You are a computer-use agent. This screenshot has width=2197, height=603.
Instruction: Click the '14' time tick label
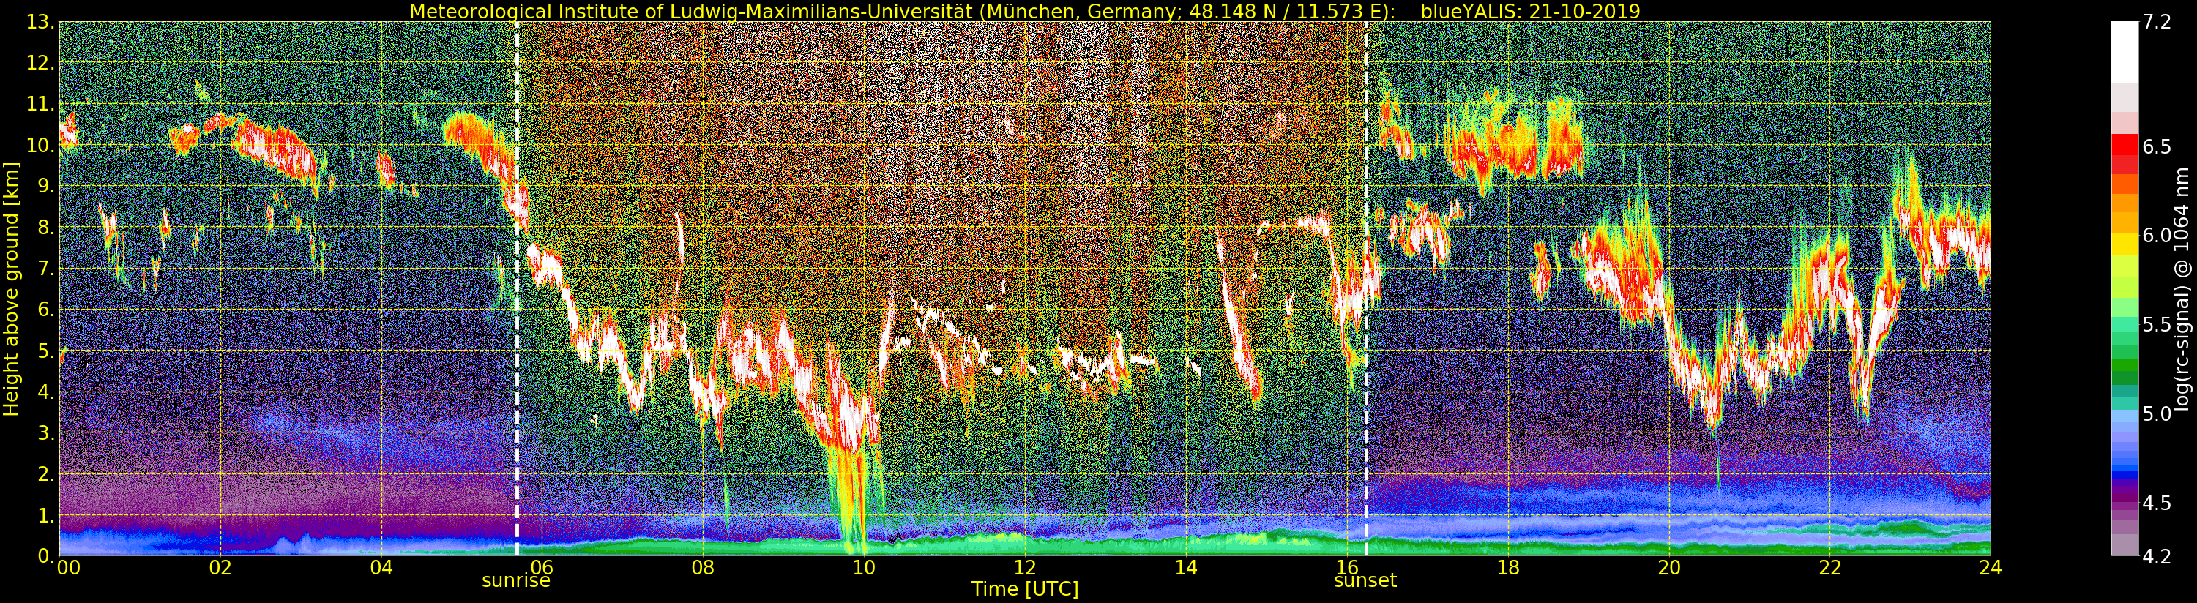pyautogui.click(x=1185, y=568)
